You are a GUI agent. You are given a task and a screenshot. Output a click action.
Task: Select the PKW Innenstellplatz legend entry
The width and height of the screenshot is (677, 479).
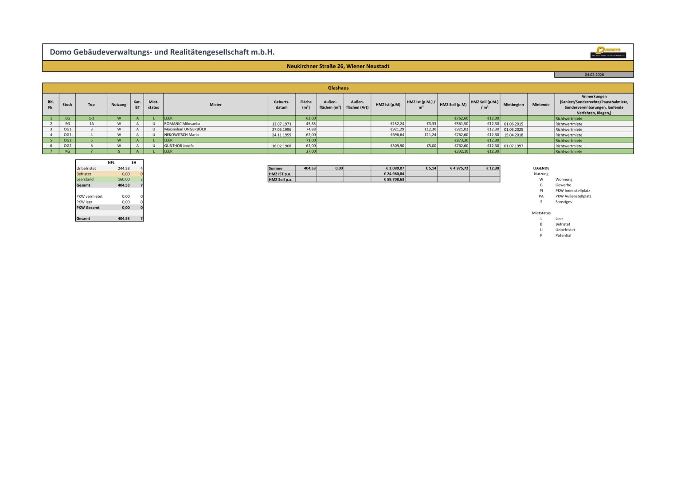(572, 191)
